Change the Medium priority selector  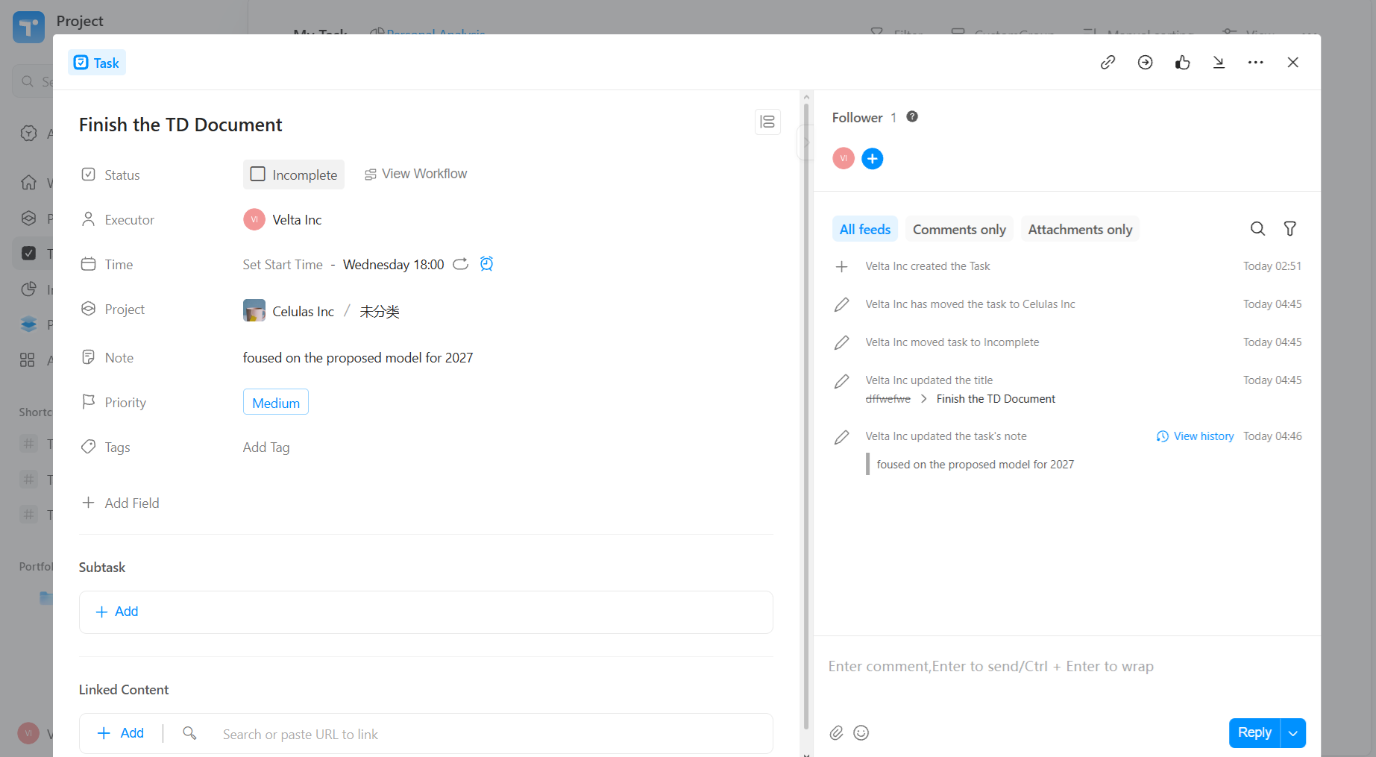[x=276, y=402]
